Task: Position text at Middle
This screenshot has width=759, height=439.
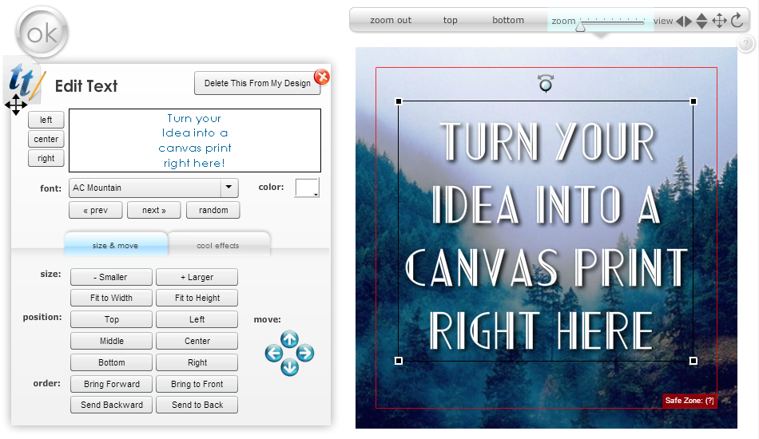Action: click(111, 341)
